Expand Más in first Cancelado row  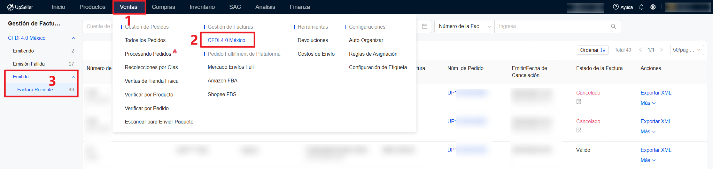coord(648,103)
